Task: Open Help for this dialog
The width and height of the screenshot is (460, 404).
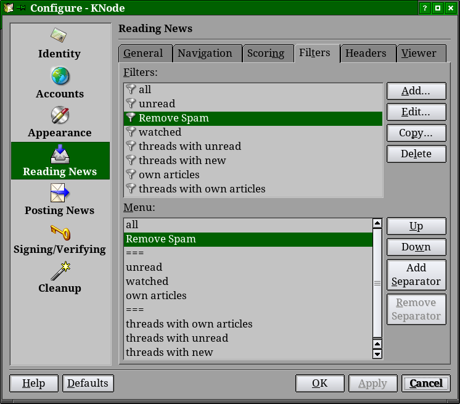Action: tap(34, 383)
